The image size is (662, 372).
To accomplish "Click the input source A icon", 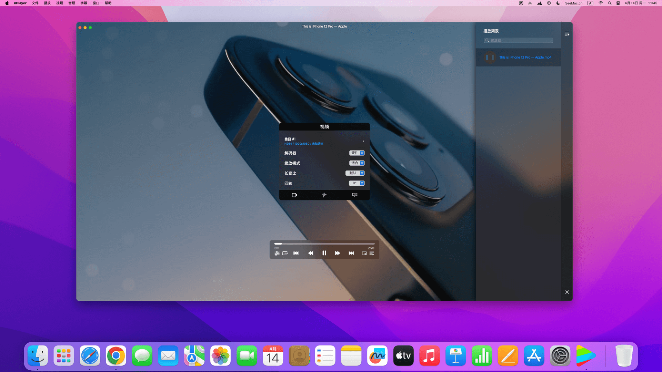I will [590, 3].
